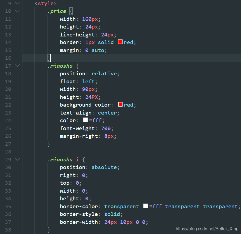
Task: Click the top property on line 32
Action: pyautogui.click(x=64, y=183)
